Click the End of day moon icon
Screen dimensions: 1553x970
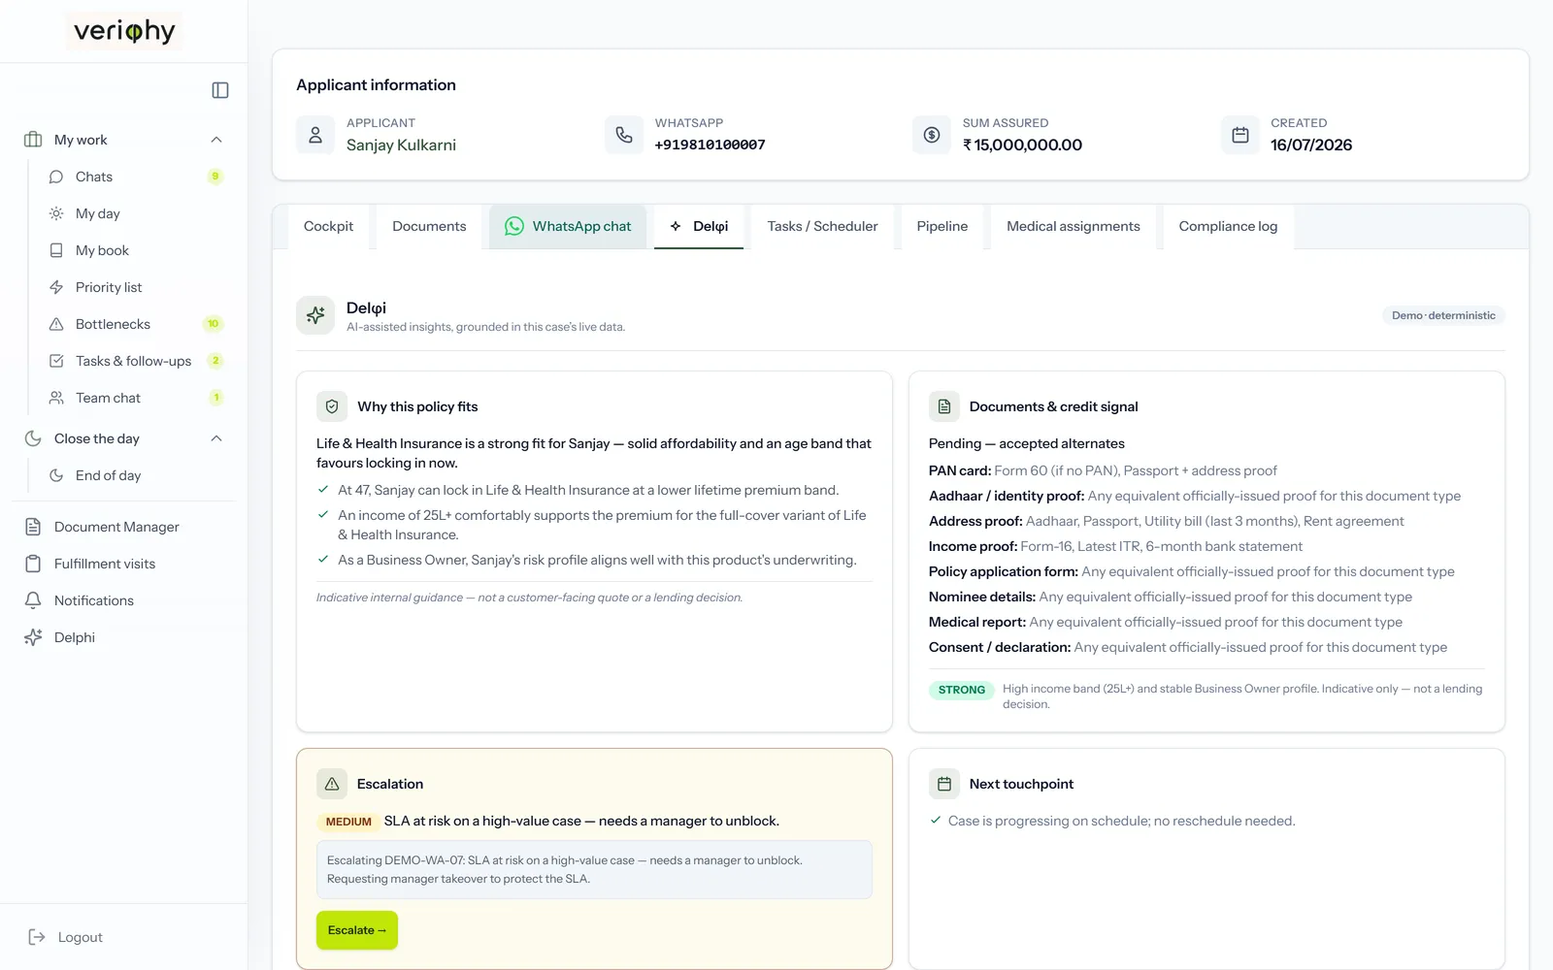point(56,475)
